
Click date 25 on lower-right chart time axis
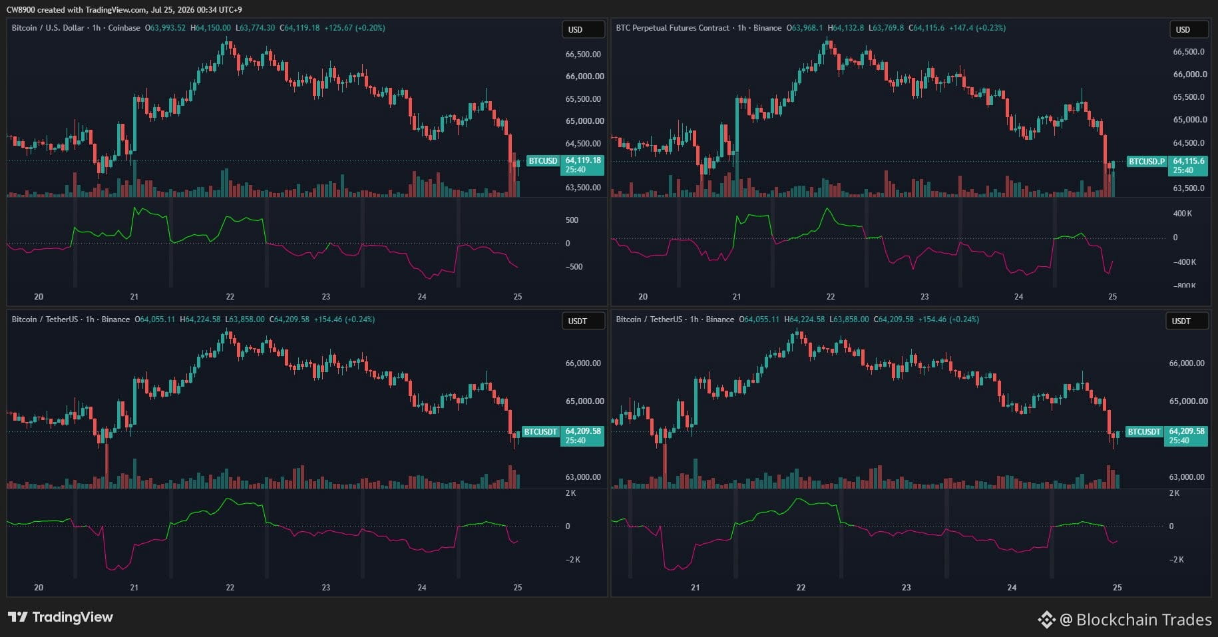[x=1117, y=588]
